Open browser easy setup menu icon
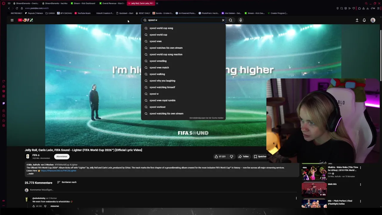The width and height of the screenshot is (382, 215). 378,8
